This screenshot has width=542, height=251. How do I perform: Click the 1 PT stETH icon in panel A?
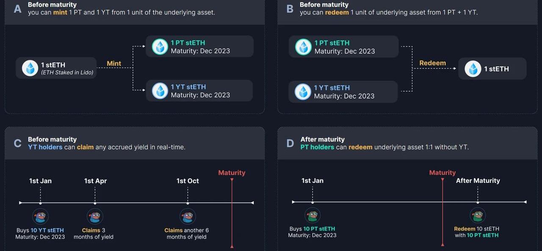coord(160,46)
